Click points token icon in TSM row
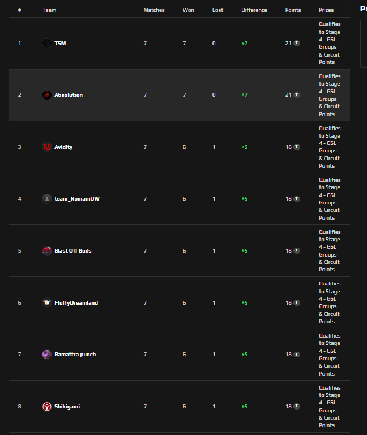The width and height of the screenshot is (367, 435). (297, 43)
